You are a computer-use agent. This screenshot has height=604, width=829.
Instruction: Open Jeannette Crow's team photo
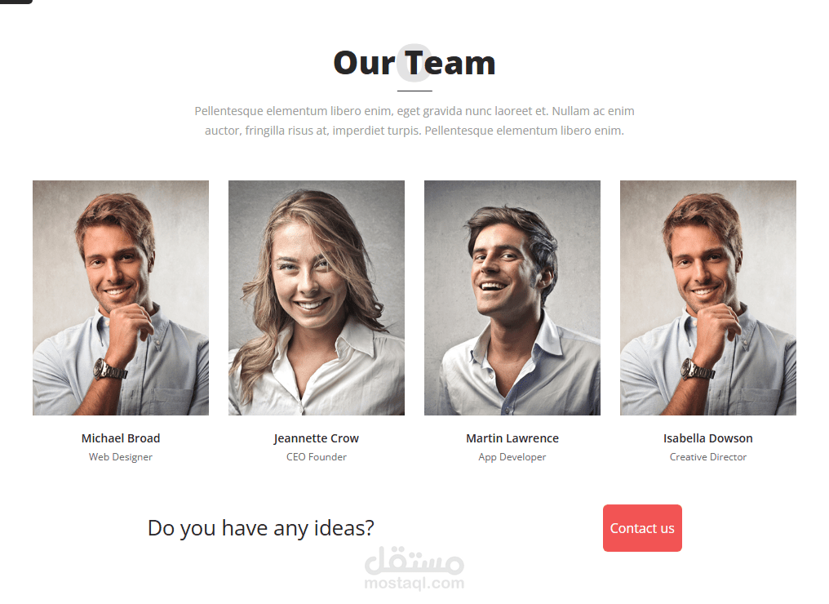[x=316, y=298]
